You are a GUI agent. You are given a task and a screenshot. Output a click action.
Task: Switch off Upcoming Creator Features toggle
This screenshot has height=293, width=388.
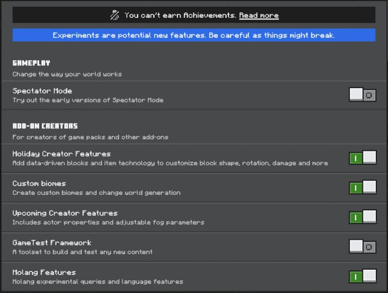coord(363,217)
